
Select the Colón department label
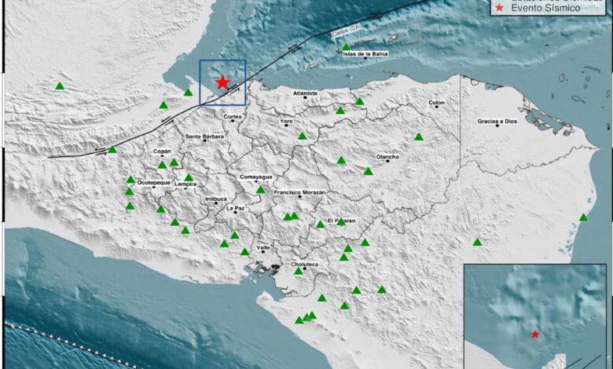pyautogui.click(x=436, y=103)
